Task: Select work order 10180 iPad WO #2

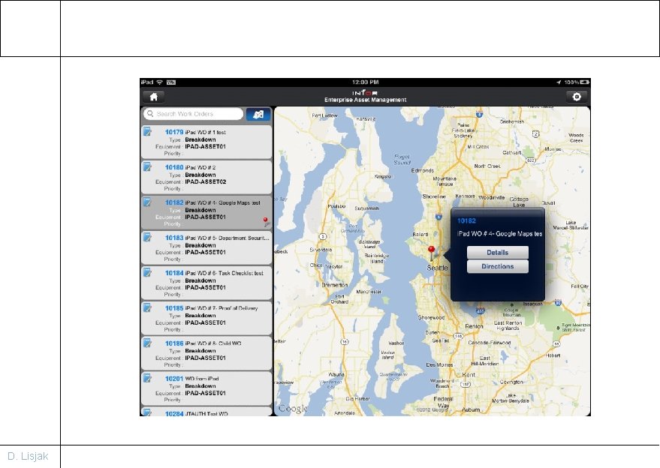Action: click(x=206, y=178)
